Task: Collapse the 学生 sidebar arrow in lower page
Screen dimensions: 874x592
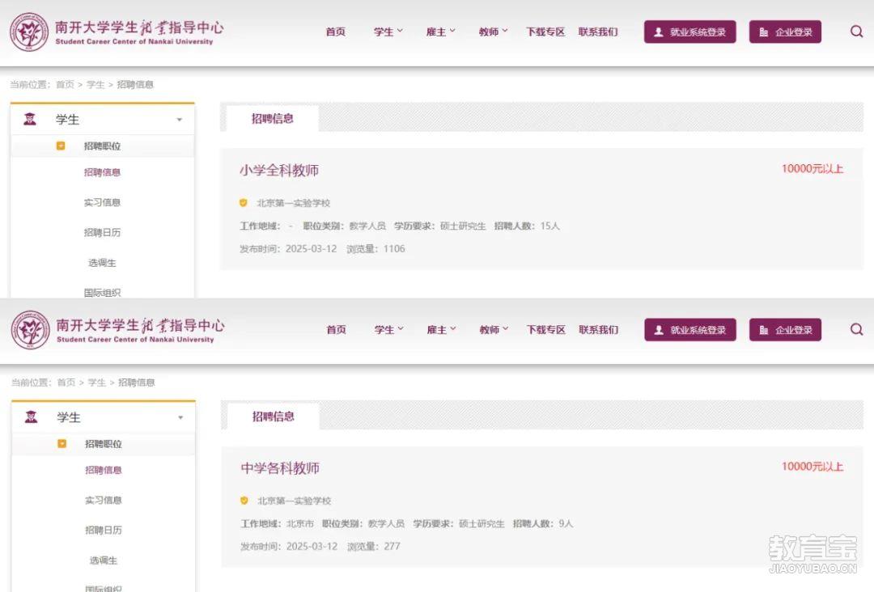Action: pos(180,417)
